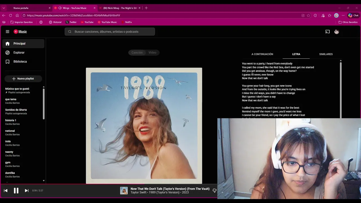Open browser extensions puzzle icon

coord(315,16)
